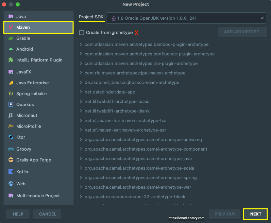Click the Kotlin K icon
Screen dimensions: 271x223
11,172
